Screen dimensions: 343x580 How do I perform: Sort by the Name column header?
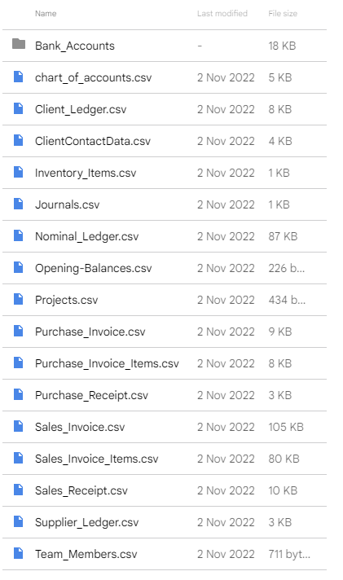[x=46, y=14]
